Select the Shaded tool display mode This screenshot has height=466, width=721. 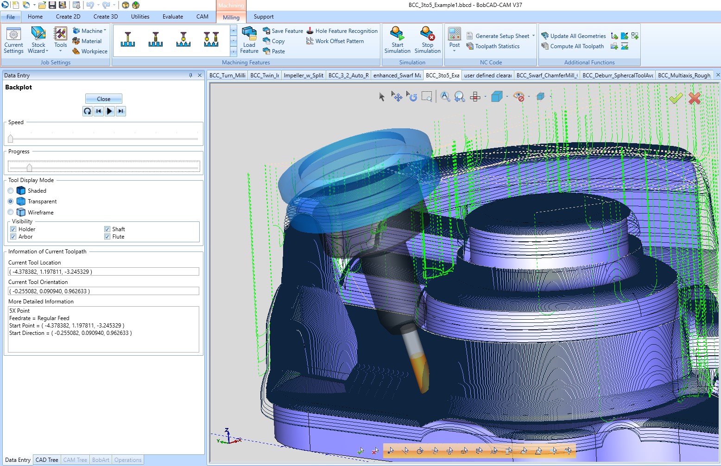click(x=11, y=191)
